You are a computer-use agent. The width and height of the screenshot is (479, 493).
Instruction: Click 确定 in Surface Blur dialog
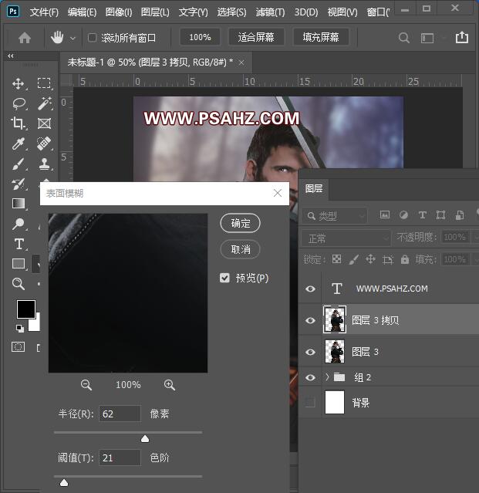[x=241, y=223]
